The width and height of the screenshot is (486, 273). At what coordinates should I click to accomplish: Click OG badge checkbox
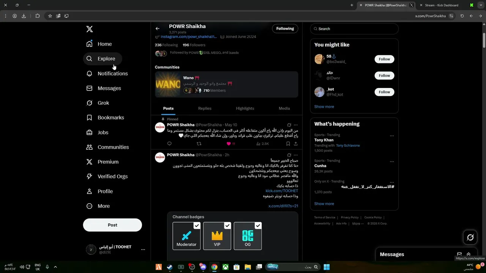pyautogui.click(x=258, y=226)
